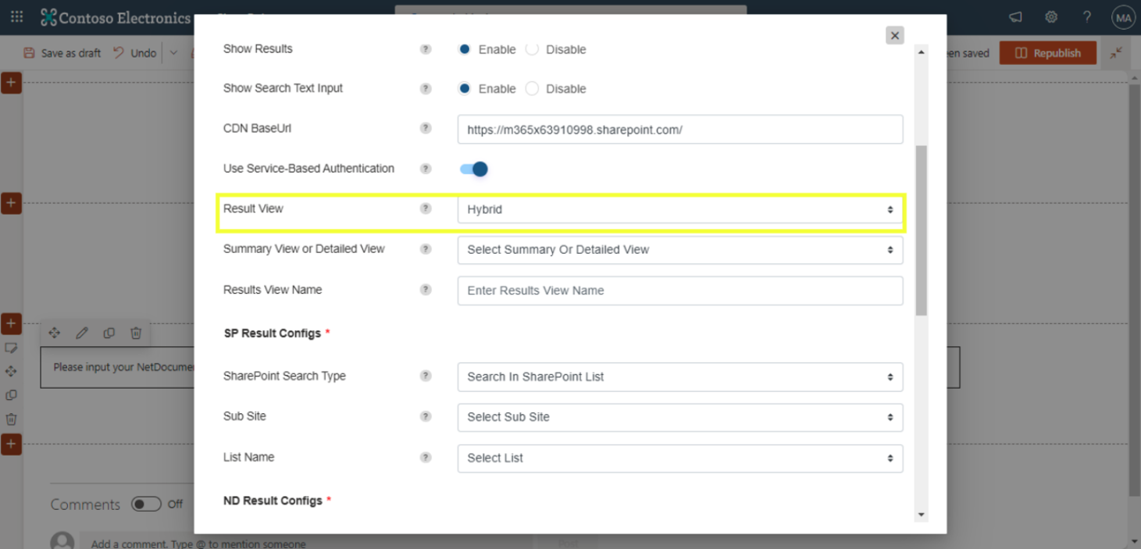Click the collapse arrows icon beside Republish
1141x549 pixels.
coord(1117,52)
